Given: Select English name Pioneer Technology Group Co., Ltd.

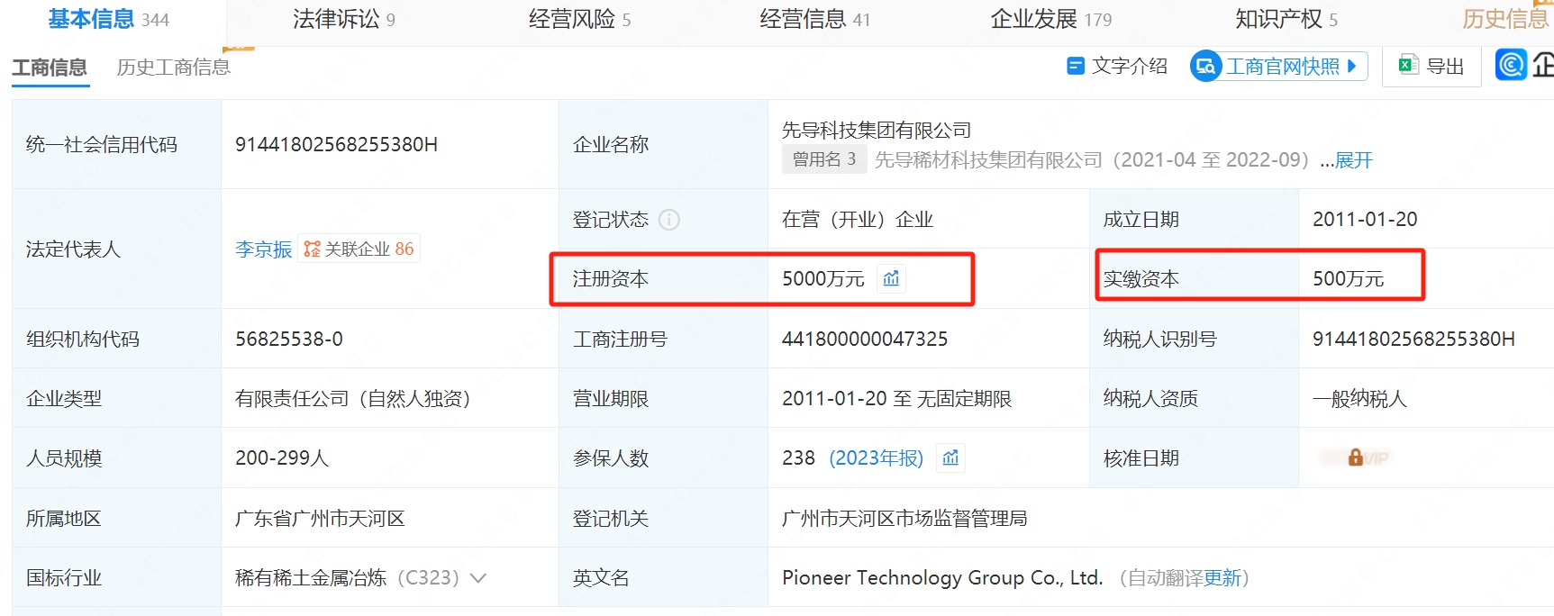Looking at the screenshot, I should (942, 578).
